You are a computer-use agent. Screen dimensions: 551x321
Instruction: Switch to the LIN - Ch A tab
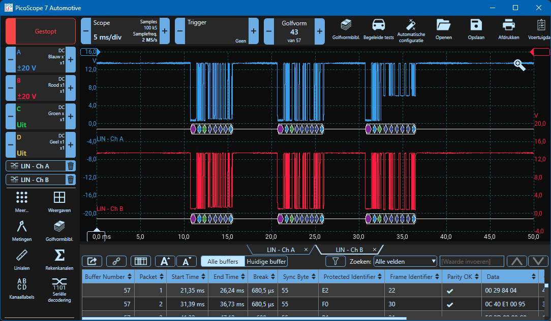pyautogui.click(x=281, y=249)
